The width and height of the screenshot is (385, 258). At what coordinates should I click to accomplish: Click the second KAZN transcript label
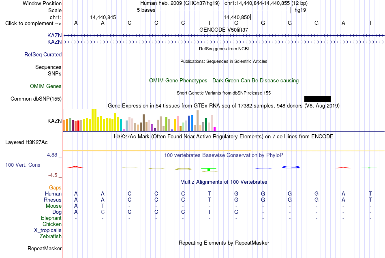[x=55, y=42]
